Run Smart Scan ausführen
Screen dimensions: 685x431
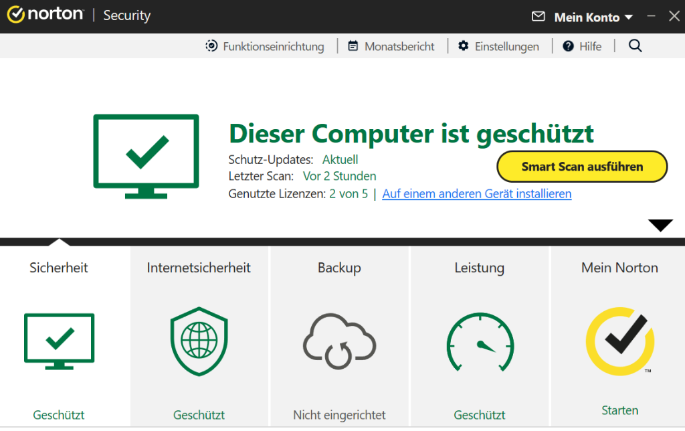582,167
